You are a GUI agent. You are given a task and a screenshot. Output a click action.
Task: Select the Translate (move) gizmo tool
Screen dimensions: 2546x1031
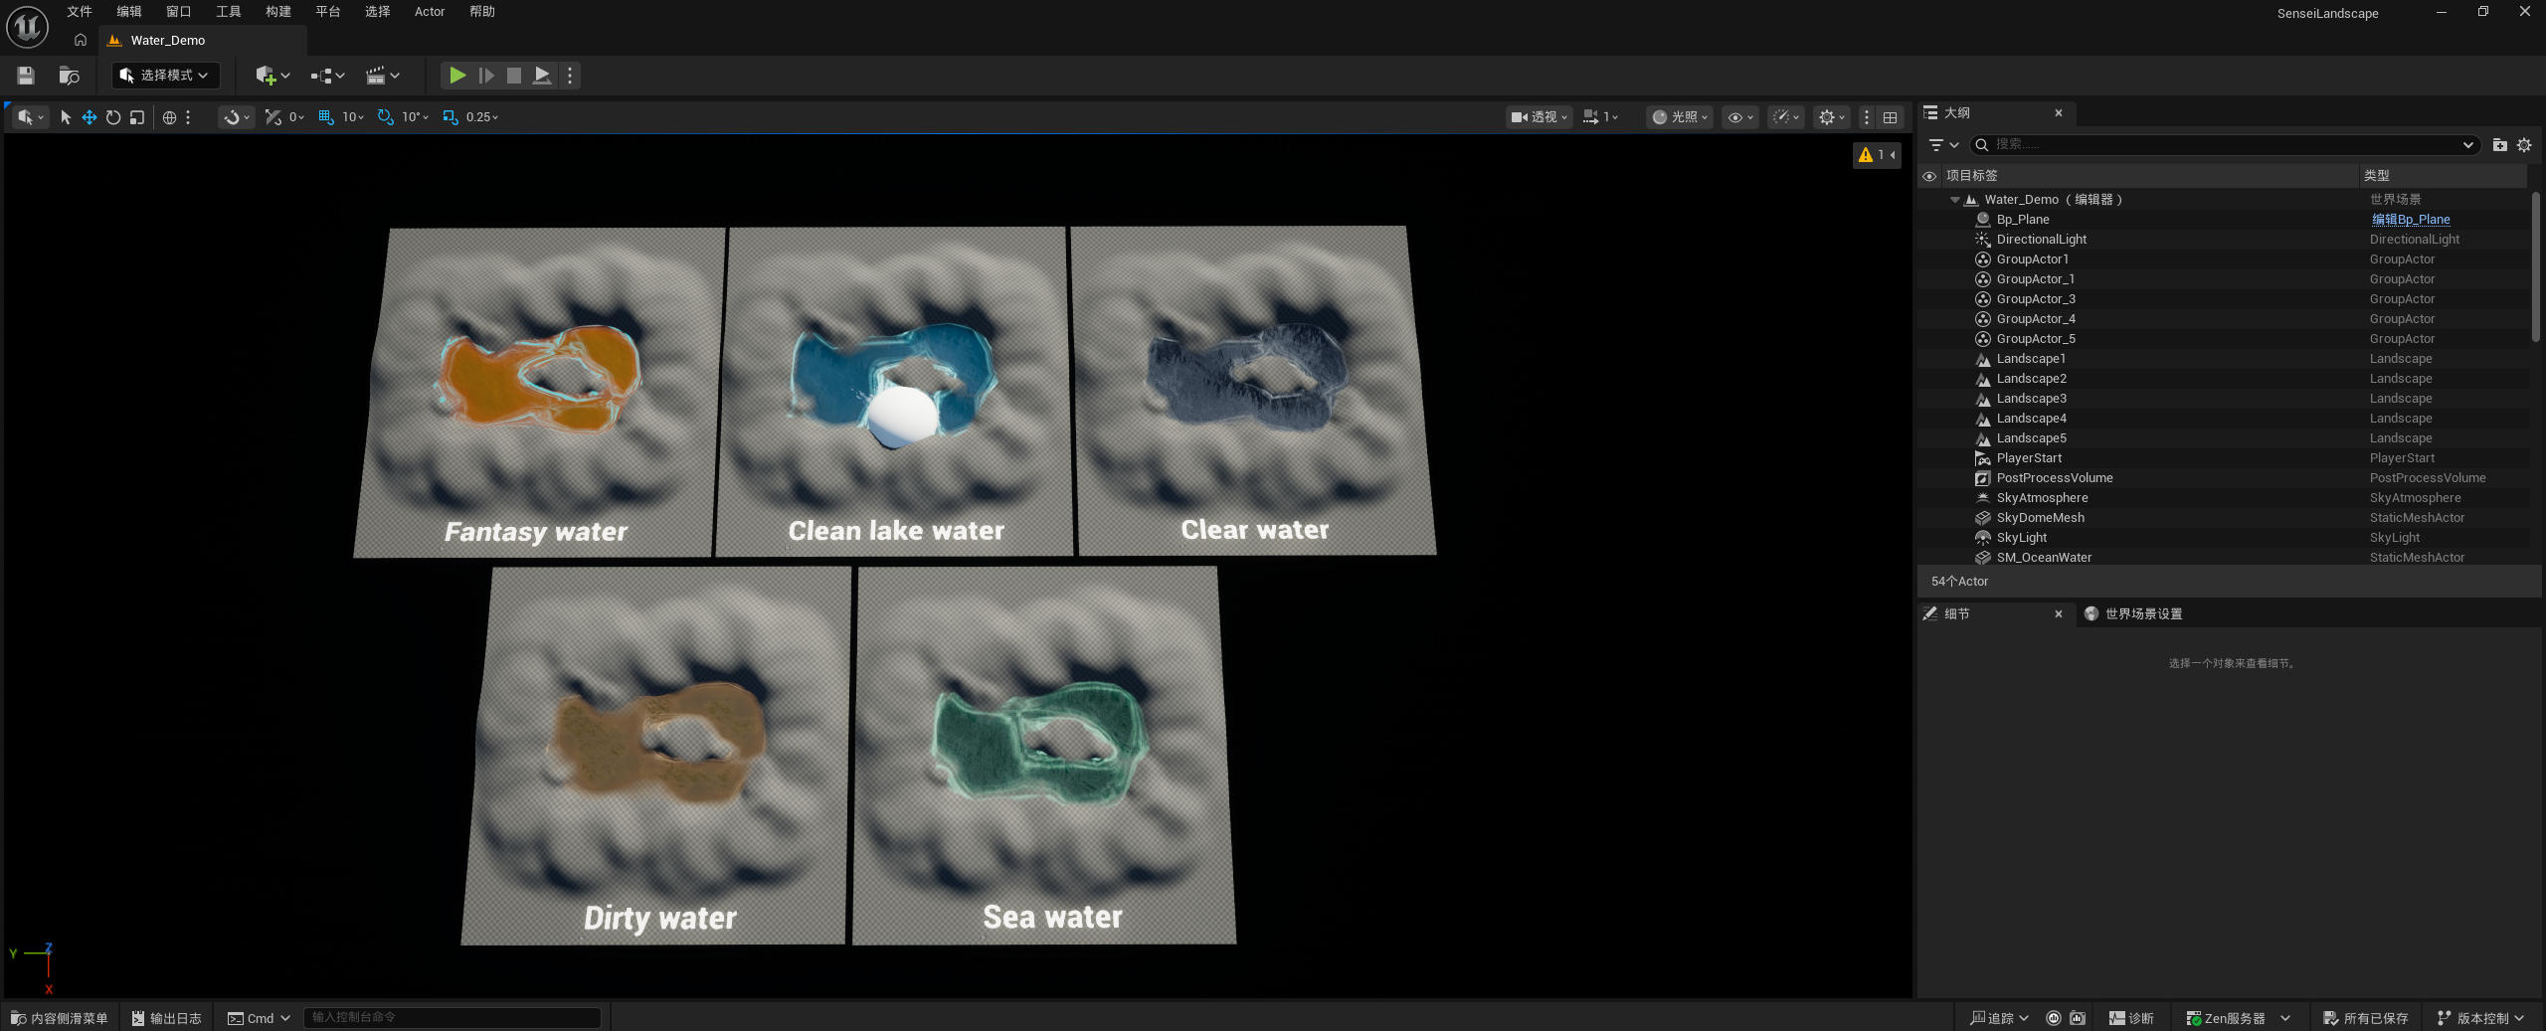[x=90, y=117]
